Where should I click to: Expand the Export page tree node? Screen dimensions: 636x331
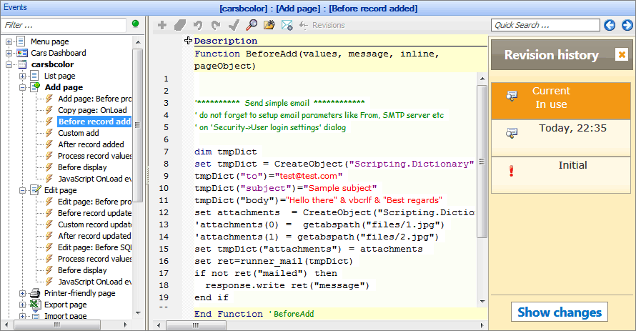tap(22, 305)
